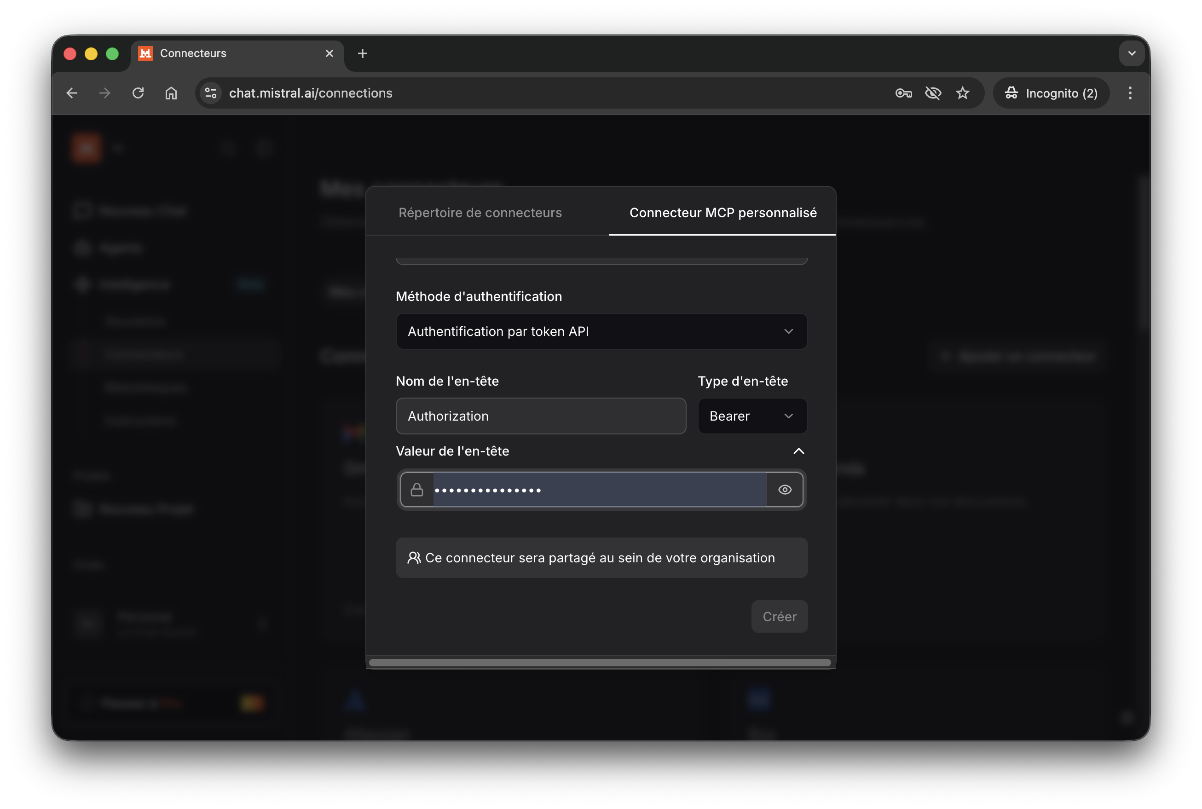Screen dimensions: 1202x809
Task: Reload the current page
Action: pyautogui.click(x=138, y=93)
